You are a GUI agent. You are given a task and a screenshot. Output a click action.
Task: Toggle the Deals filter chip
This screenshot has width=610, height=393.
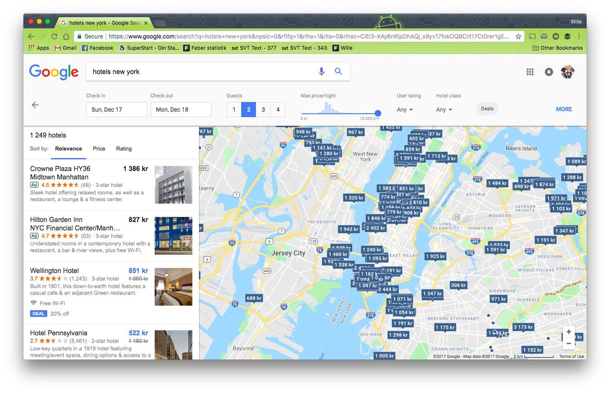coord(487,109)
